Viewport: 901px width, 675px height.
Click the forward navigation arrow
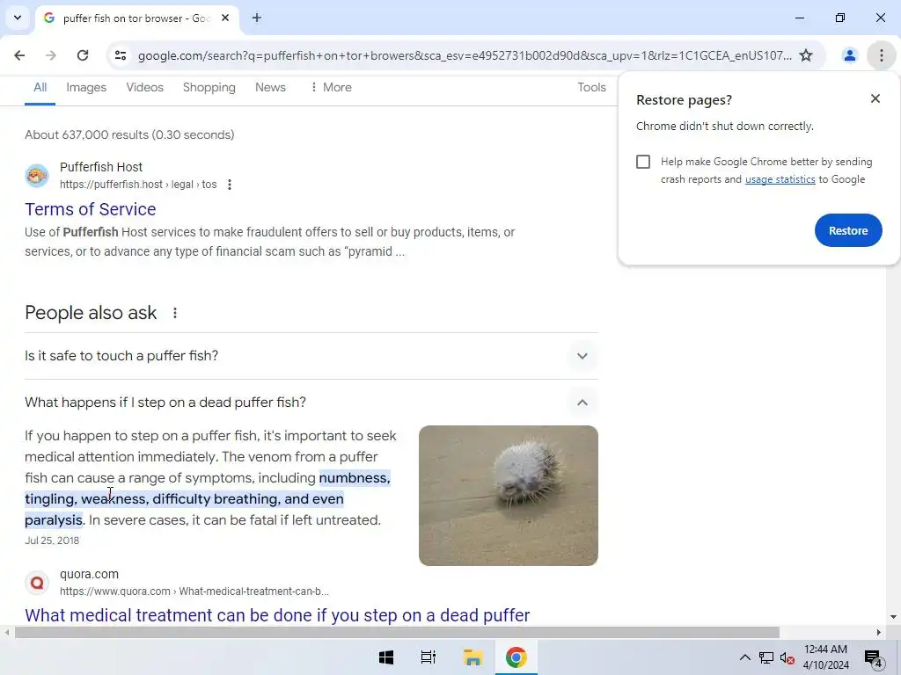(51, 55)
